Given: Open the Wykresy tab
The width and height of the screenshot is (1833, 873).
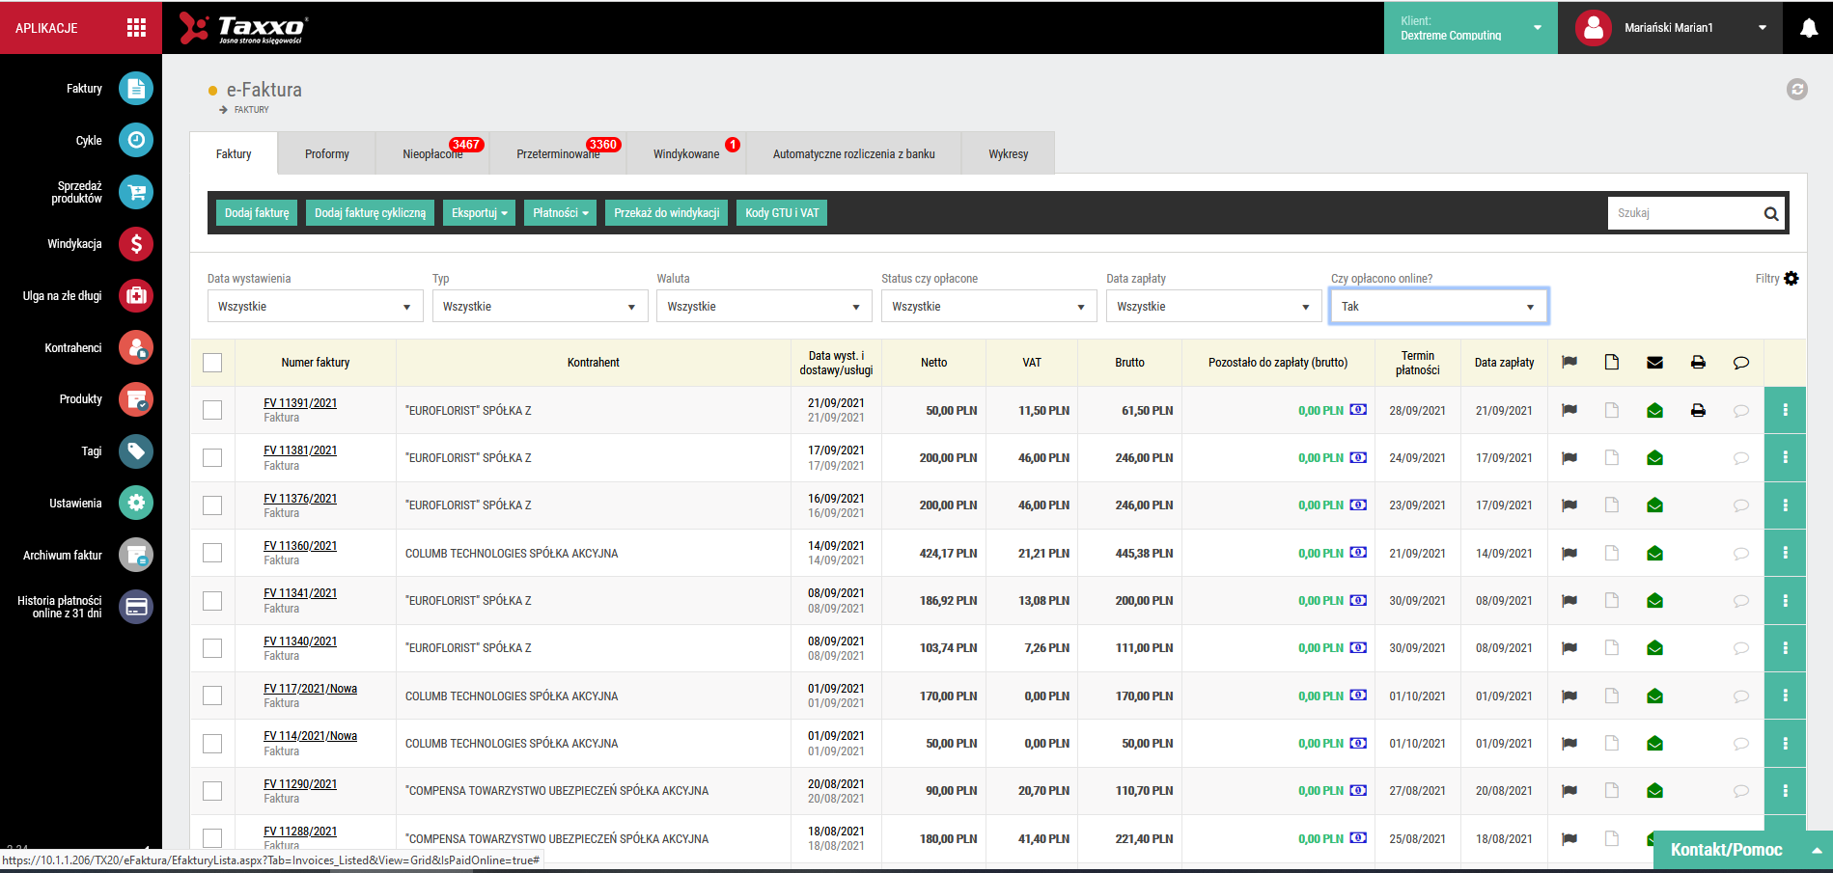Looking at the screenshot, I should [x=1008, y=154].
